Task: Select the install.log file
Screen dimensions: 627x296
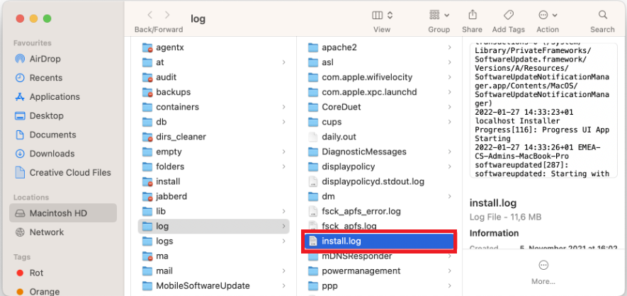Action: [378, 241]
